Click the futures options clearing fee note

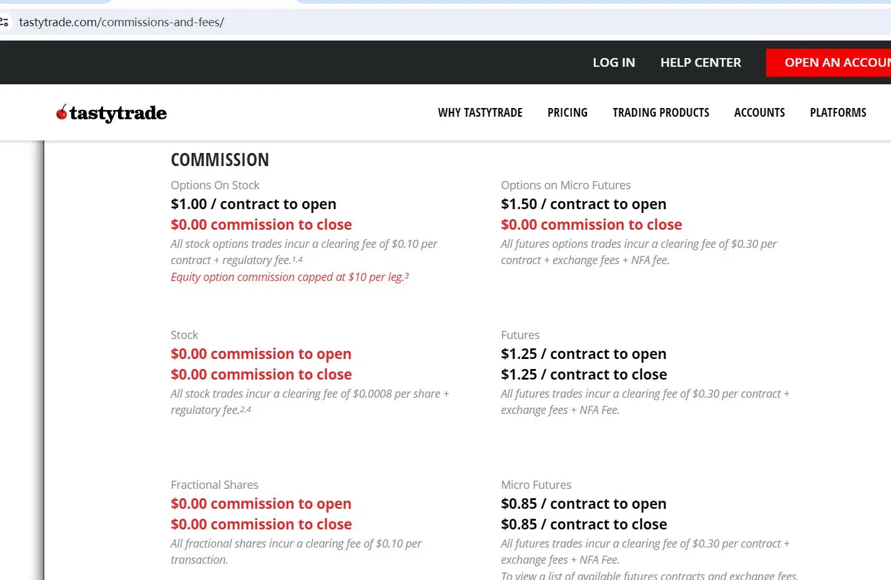coord(639,252)
